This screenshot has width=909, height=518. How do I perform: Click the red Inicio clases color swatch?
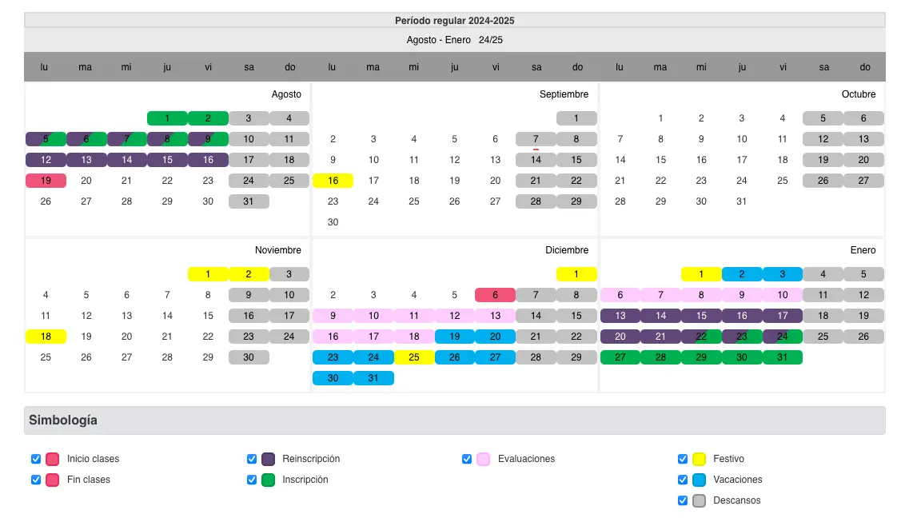[52, 460]
